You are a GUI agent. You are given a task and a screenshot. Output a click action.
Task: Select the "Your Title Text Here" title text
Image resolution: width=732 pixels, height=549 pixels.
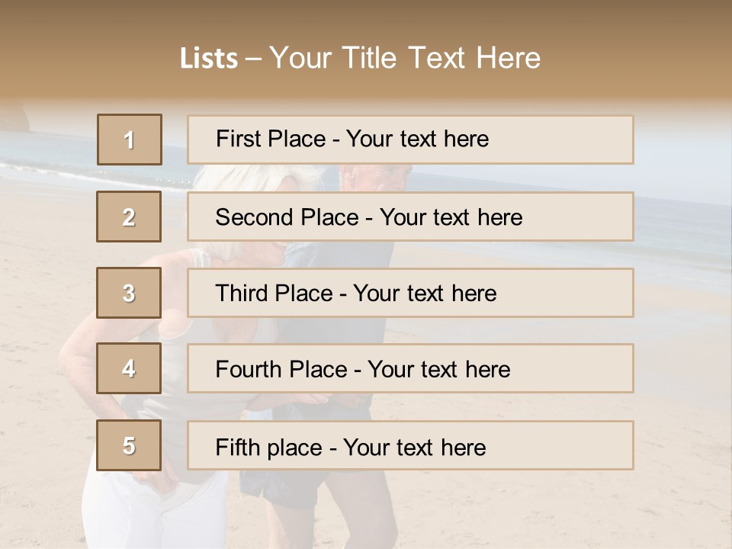(405, 58)
